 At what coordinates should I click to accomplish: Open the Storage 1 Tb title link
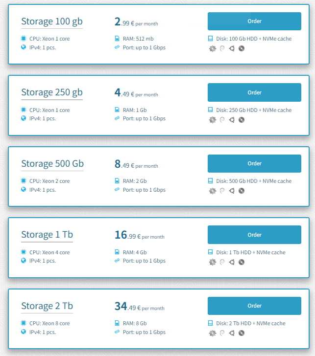pos(47,235)
